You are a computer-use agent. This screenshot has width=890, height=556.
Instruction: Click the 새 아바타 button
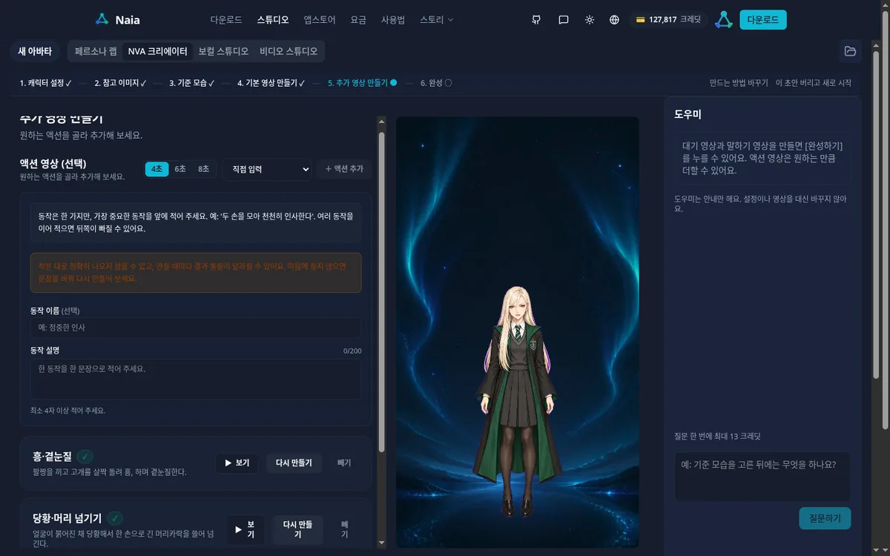pyautogui.click(x=35, y=51)
